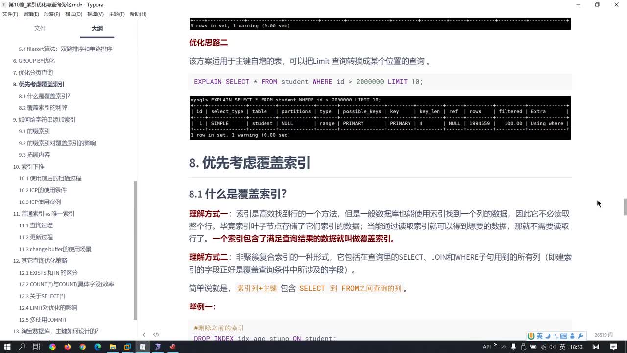
Task: Jump to outline item 7. 优化分页查询
Action: [33, 73]
